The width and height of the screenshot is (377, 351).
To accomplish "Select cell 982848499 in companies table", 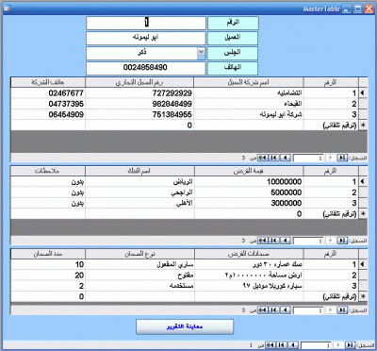I will (x=139, y=104).
